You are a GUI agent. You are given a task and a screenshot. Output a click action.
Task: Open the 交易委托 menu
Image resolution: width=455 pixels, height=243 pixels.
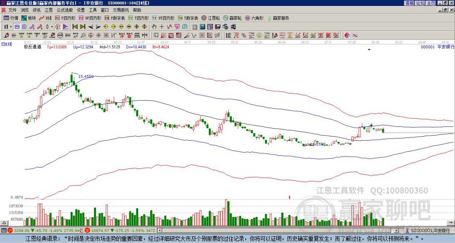click(121, 10)
